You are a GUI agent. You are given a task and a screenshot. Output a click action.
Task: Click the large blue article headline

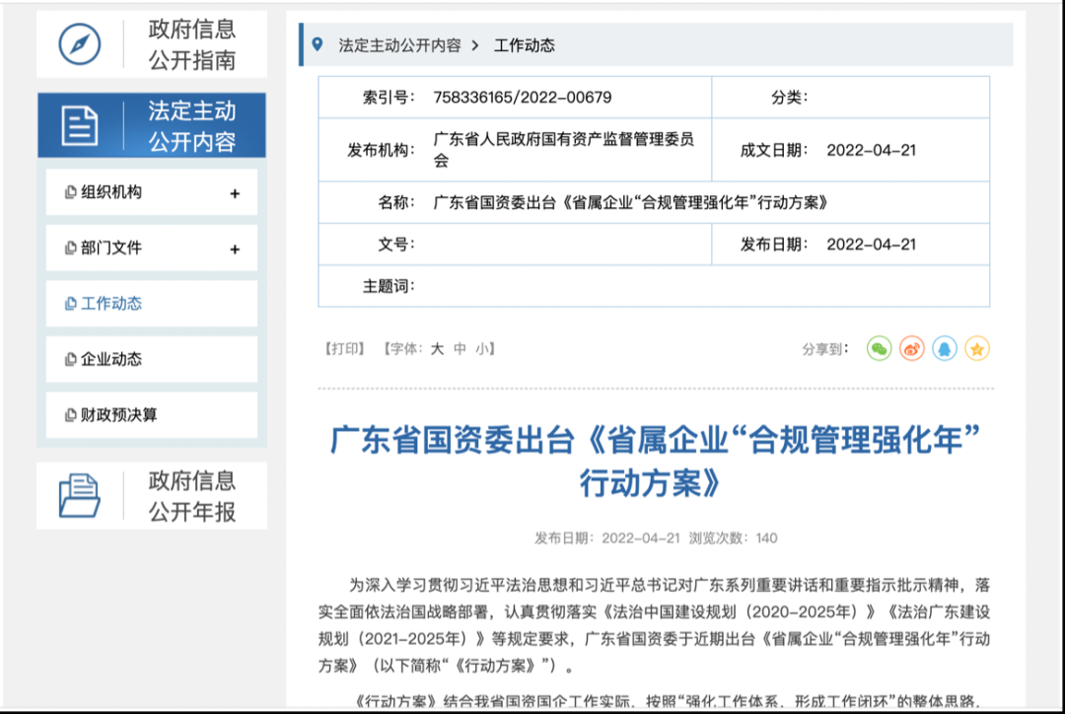pyautogui.click(x=655, y=462)
